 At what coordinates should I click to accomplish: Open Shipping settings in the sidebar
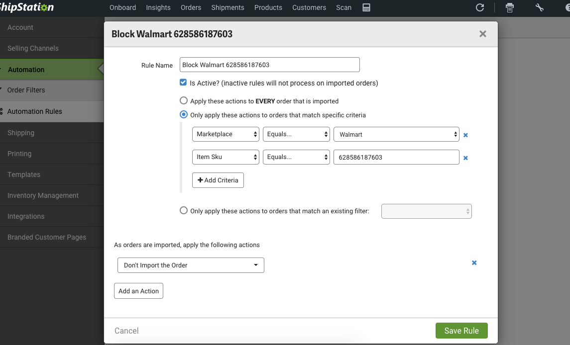click(52, 133)
